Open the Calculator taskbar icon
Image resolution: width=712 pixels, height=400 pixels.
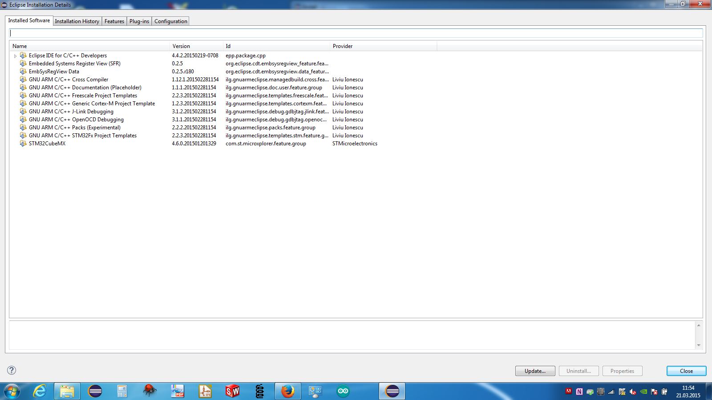click(x=122, y=392)
